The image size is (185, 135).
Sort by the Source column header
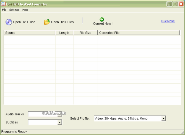pyautogui.click(x=30, y=33)
